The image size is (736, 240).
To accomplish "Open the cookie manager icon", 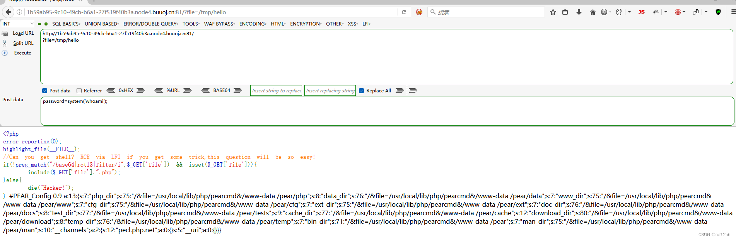I will [619, 12].
